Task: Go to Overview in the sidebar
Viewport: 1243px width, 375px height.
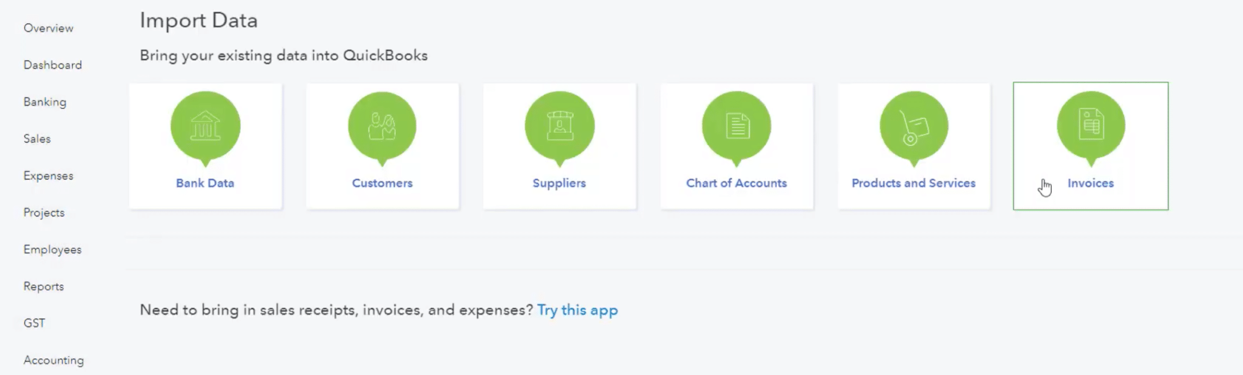Action: pos(49,28)
